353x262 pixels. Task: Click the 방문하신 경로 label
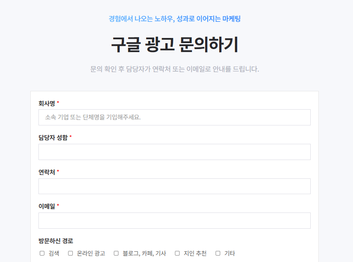[56, 241]
